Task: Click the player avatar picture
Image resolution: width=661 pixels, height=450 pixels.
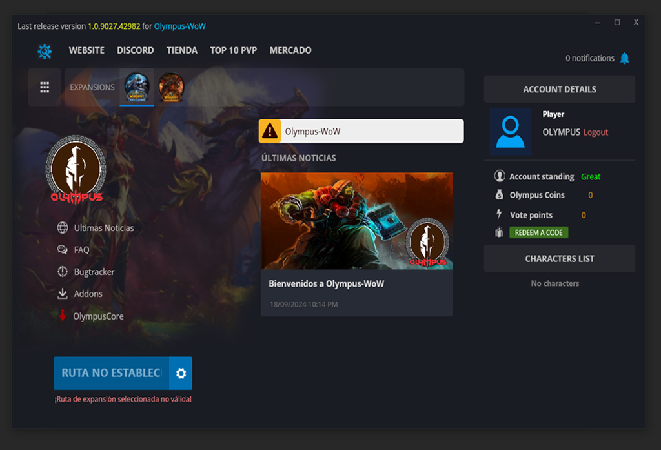Action: 510,132
